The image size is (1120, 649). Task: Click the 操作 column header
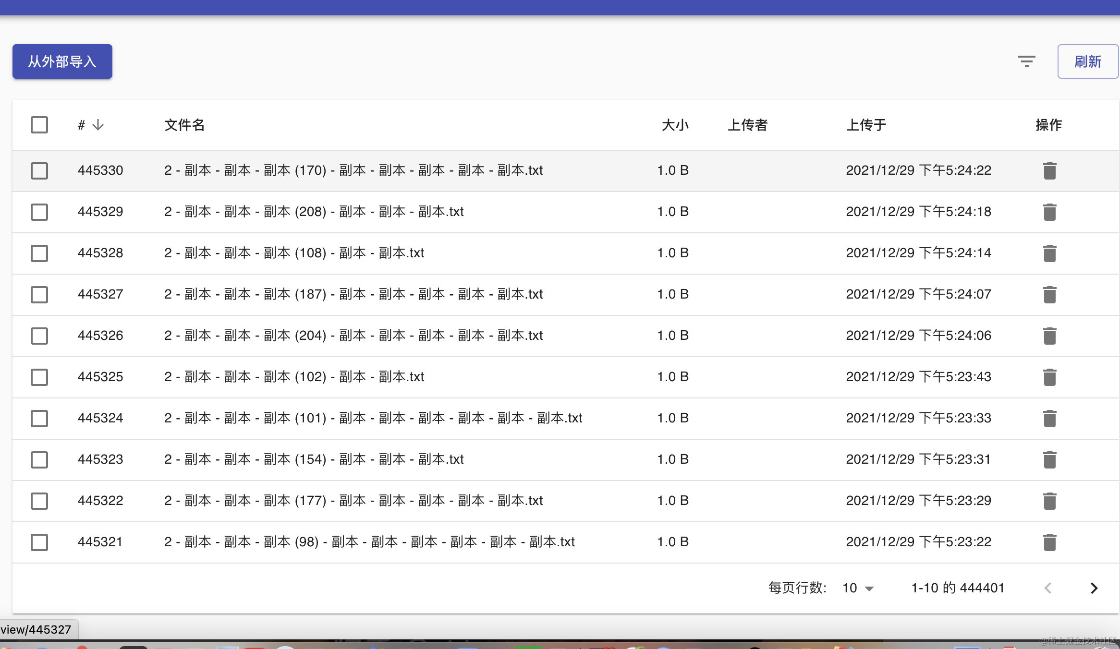pos(1048,125)
